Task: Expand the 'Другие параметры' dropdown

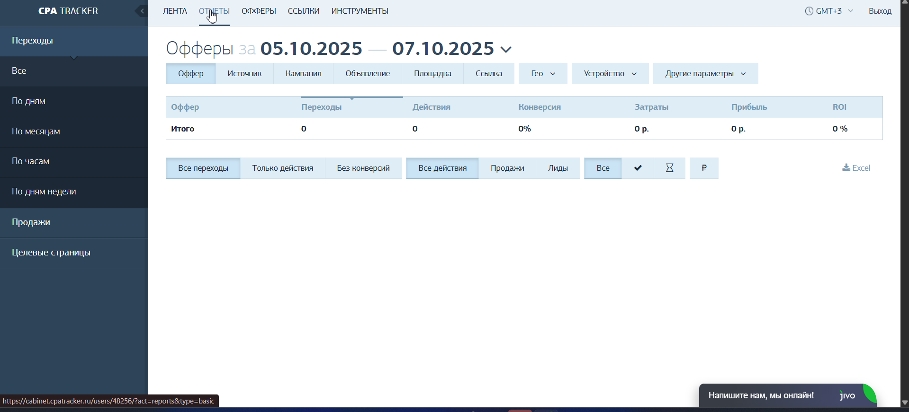Action: [705, 74]
